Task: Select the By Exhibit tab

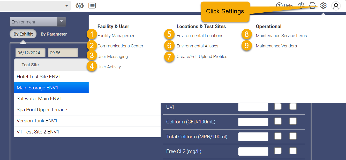Action: pyautogui.click(x=23, y=34)
